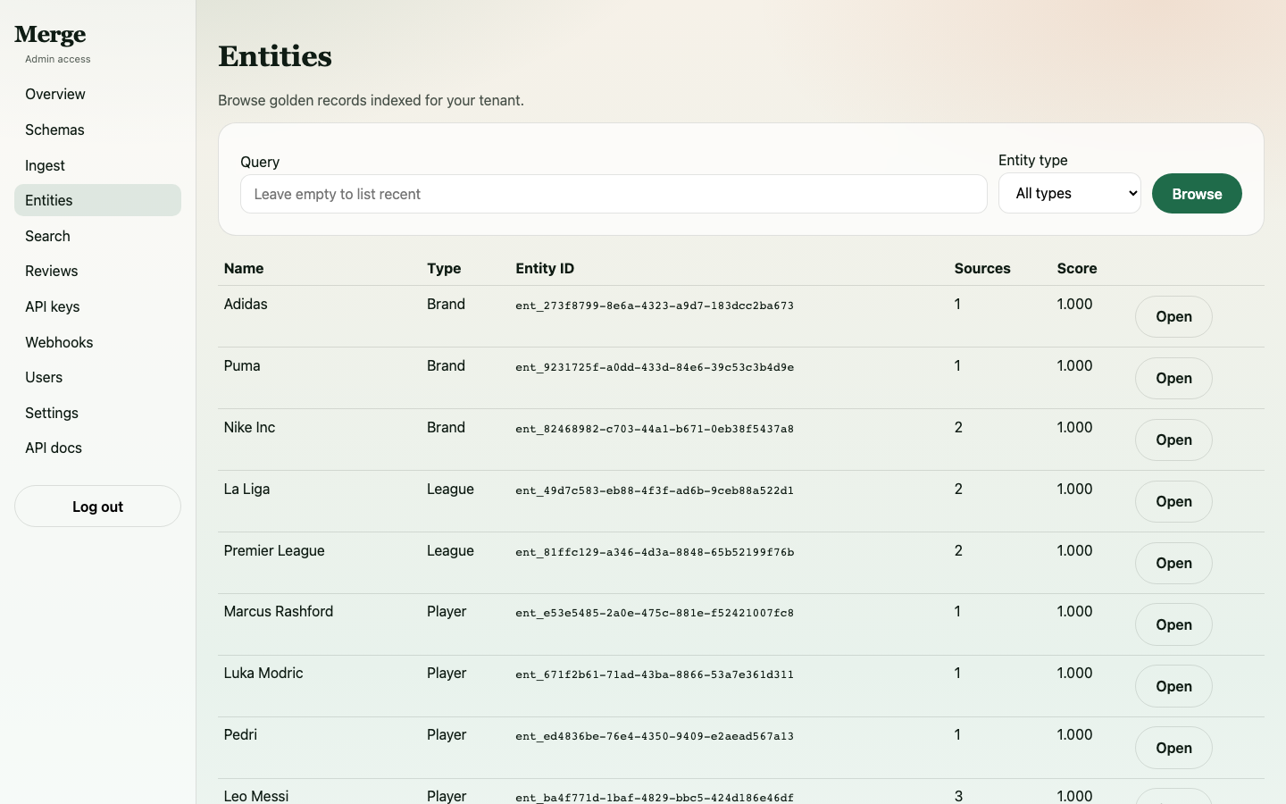Expand the Entity type dropdown
1286x804 pixels.
(1069, 193)
